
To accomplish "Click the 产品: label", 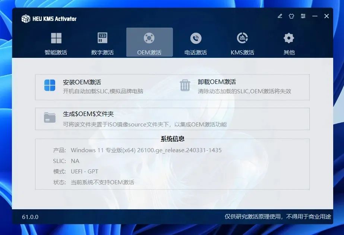I will click(x=60, y=150).
